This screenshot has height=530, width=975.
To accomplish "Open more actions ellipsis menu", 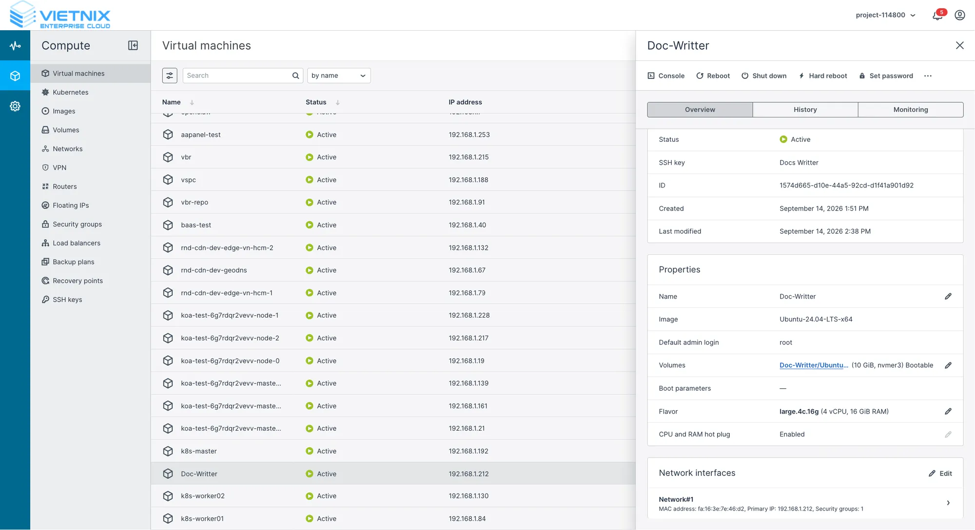I will pyautogui.click(x=928, y=76).
